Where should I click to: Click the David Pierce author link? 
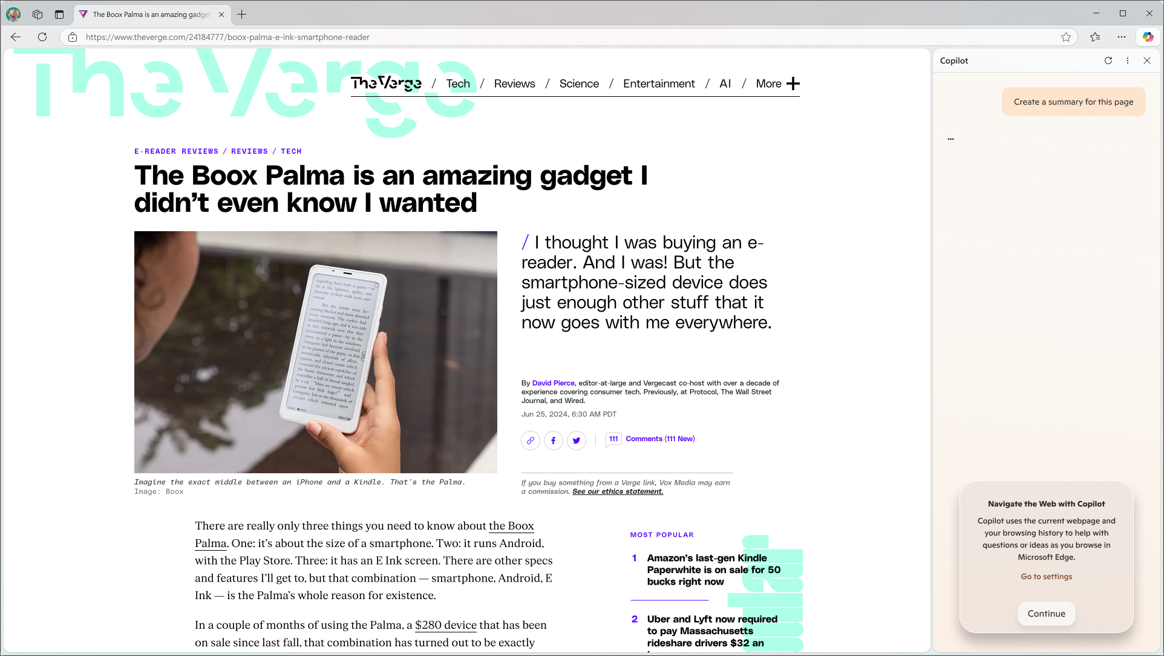[x=552, y=382]
